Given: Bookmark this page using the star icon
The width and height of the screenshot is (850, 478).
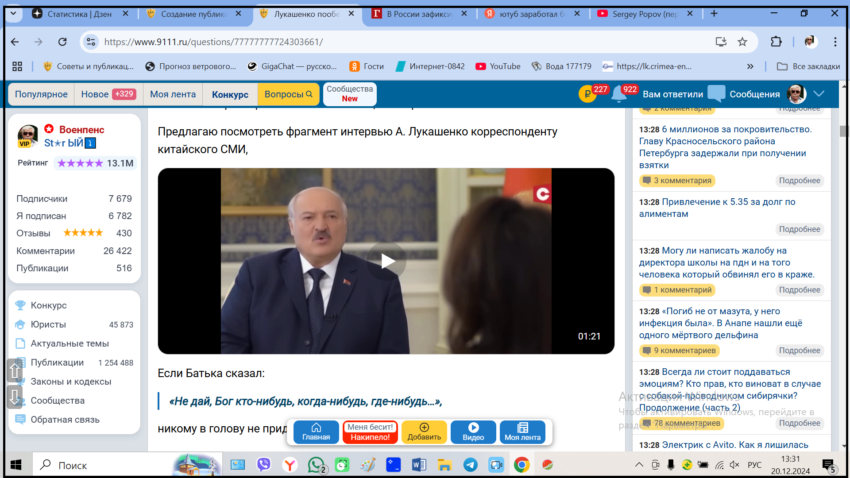Looking at the screenshot, I should click(x=742, y=42).
